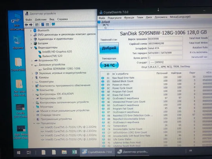
Task: Collapse Дисковые устройства node
Action: pos(32,65)
